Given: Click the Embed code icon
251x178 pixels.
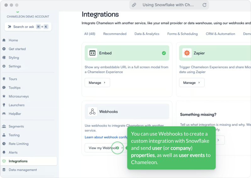Looking at the screenshot, I should pyautogui.click(x=92, y=53).
